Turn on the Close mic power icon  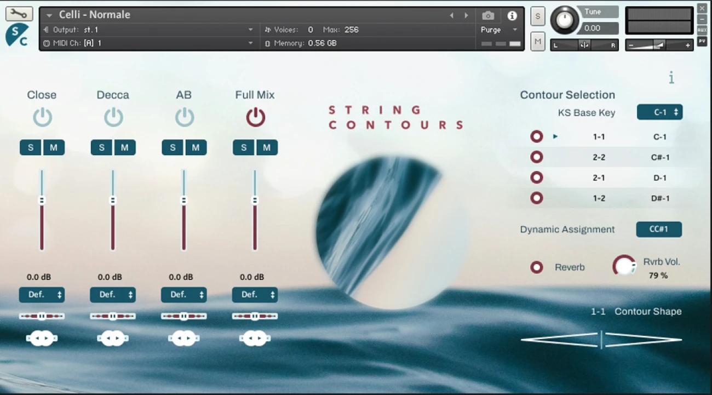42,117
